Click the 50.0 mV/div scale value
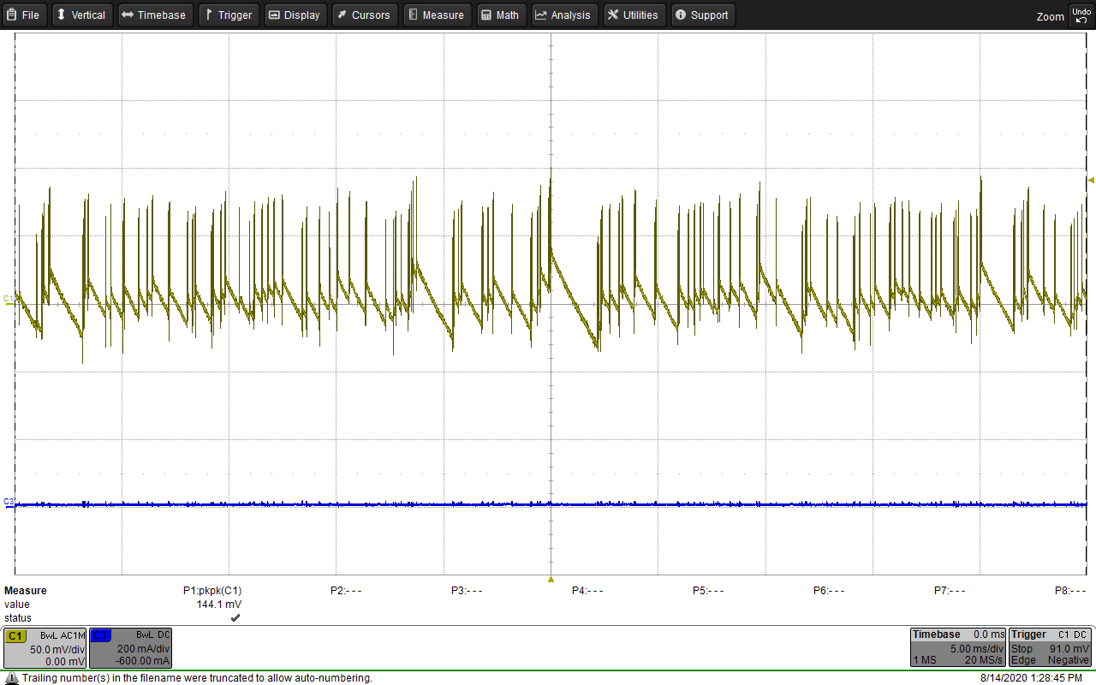The image size is (1096, 685). click(57, 649)
